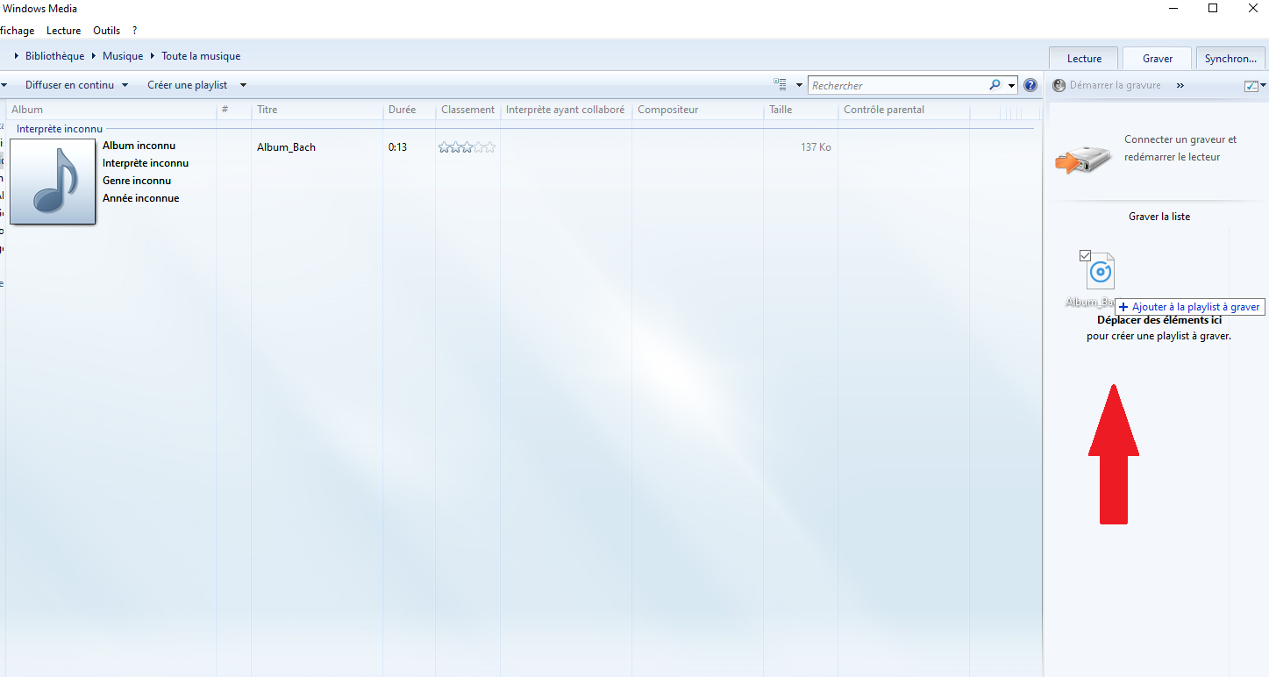Expand the Diffuser en continu dropdown arrow

click(125, 85)
